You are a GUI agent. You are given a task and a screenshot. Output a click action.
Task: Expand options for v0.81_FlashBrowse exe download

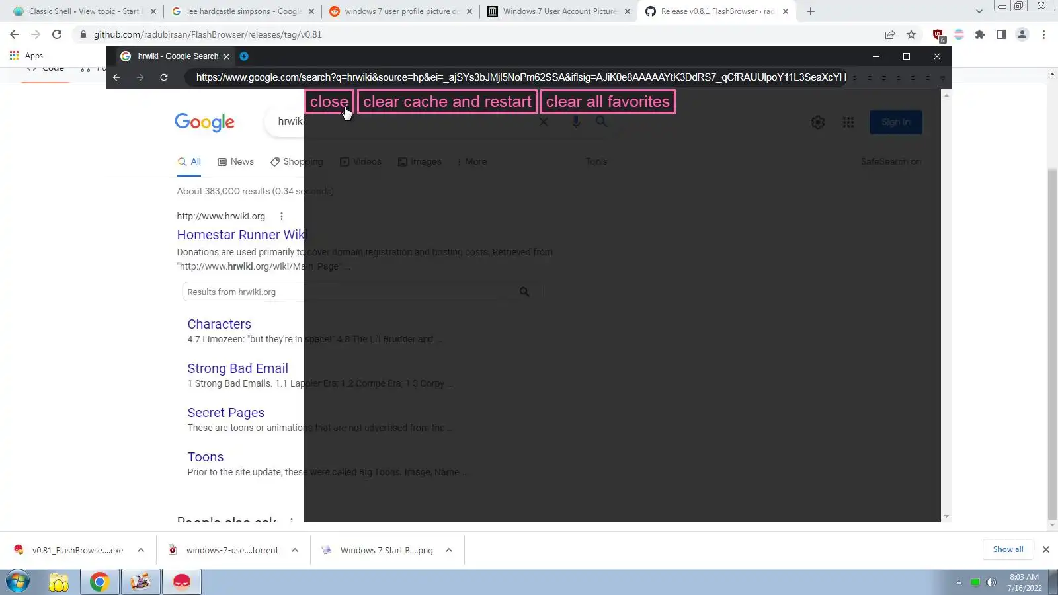point(141,550)
